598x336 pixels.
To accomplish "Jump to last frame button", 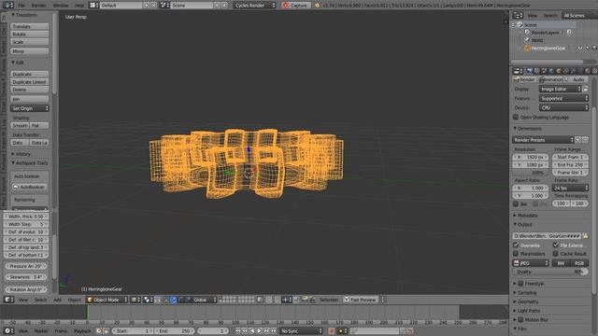I will pos(274,330).
